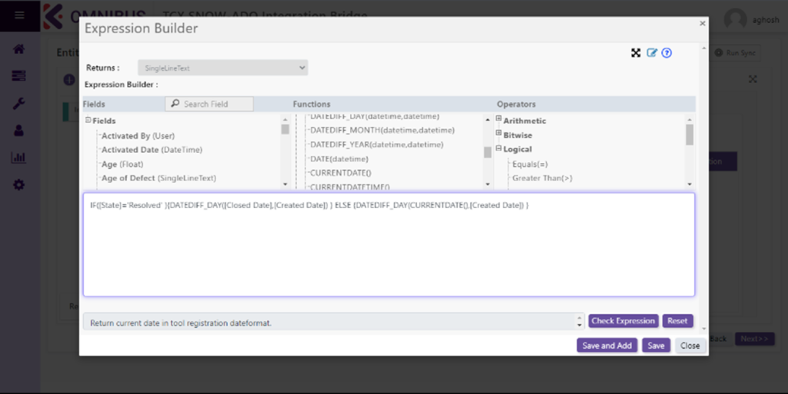Open the wrench configuration icon in sidebar
788x394 pixels.
pos(19,103)
